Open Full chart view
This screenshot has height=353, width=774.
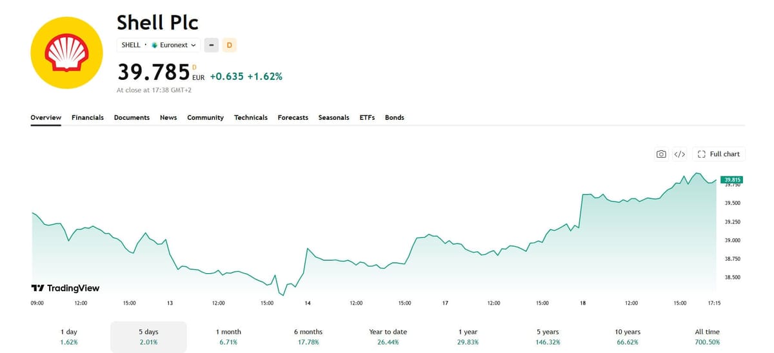719,154
